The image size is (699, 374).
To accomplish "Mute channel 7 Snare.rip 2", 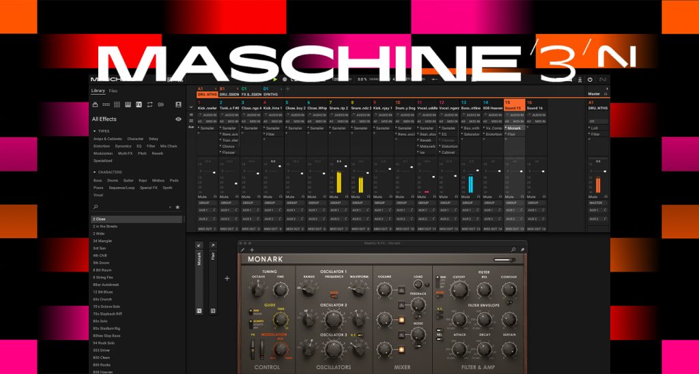I will (x=334, y=197).
